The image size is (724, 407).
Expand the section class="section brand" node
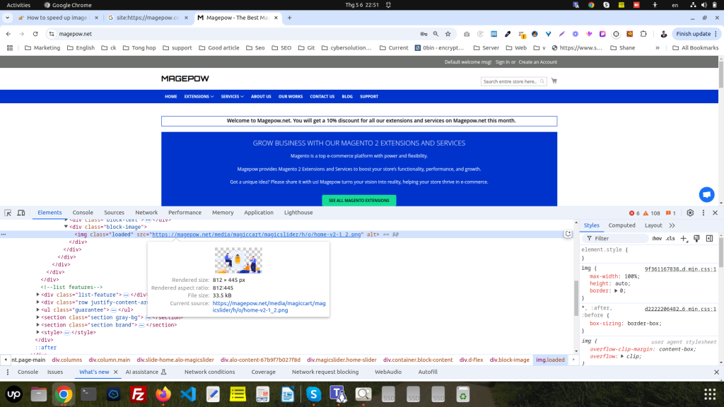[38, 325]
